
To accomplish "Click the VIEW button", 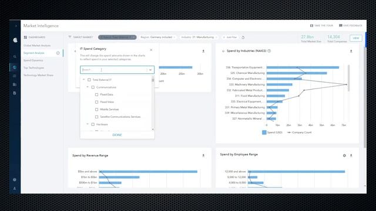I will coord(356,38).
